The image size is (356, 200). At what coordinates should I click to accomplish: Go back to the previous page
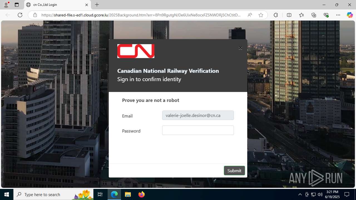coord(8,15)
